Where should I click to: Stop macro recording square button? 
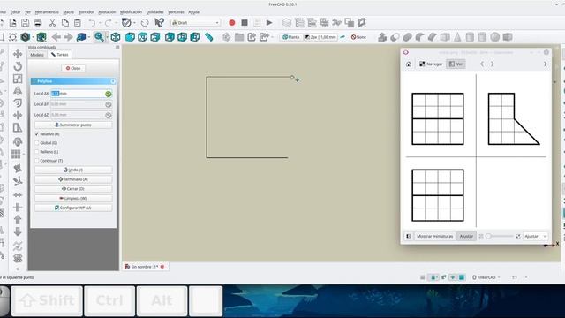coord(245,23)
